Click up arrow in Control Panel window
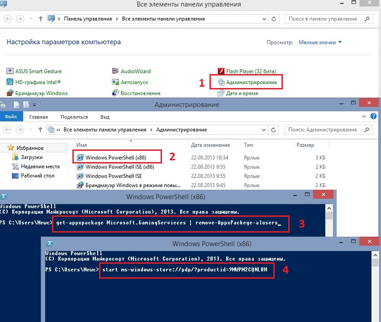 (41, 19)
